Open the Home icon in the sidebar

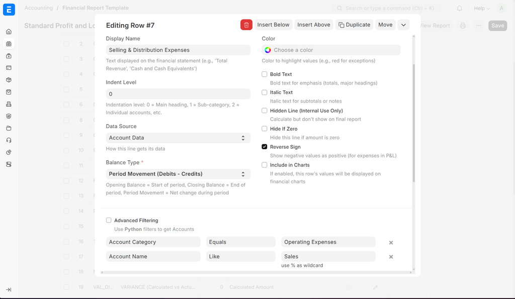9,31
